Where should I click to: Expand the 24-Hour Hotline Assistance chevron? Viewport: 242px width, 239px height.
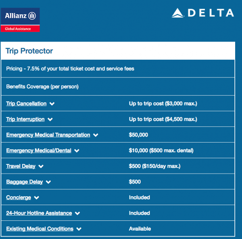77,213
